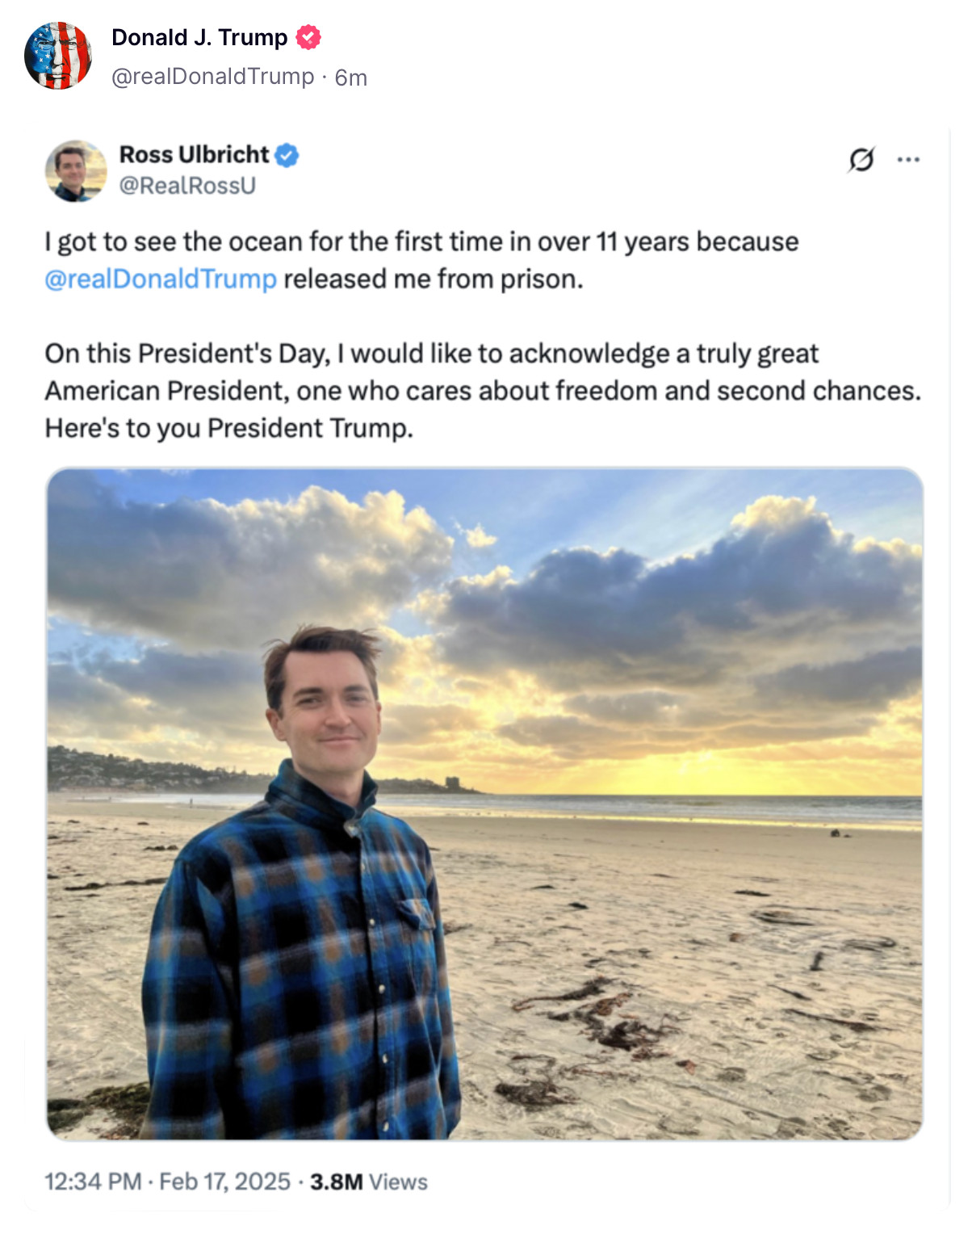Click the Donald J. Trump display name

[x=199, y=37]
